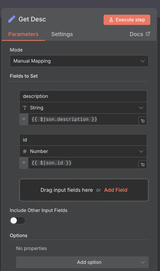Click the equals icon for description value
This screenshot has width=160, height=271.
pos(24,119)
